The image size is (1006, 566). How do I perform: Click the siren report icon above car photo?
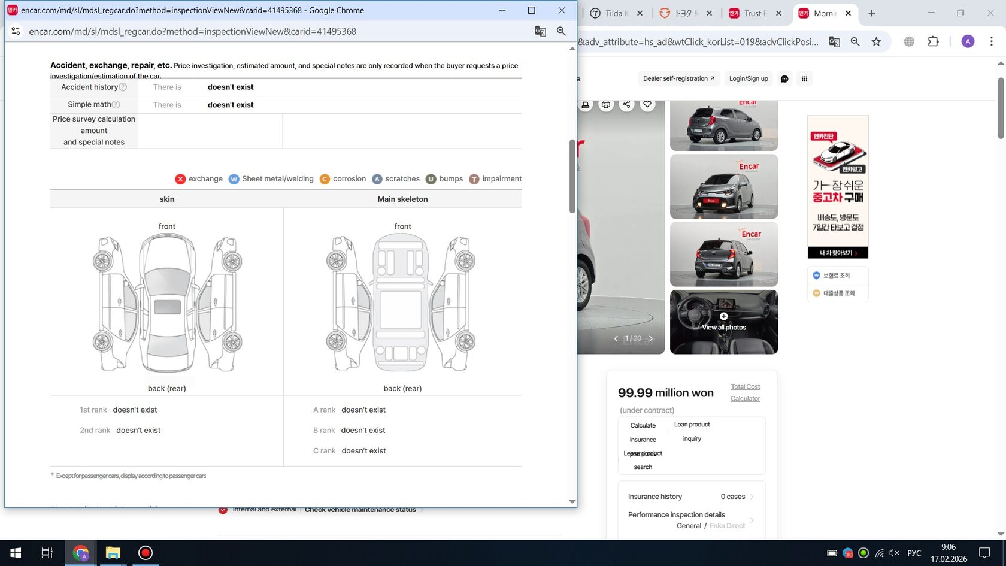tap(585, 104)
